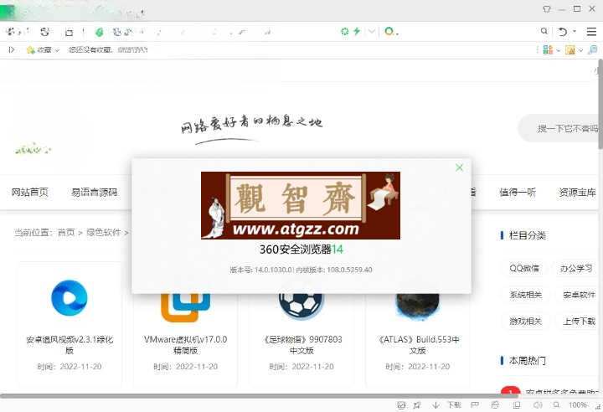Click the VMware card logo image

tap(185, 307)
